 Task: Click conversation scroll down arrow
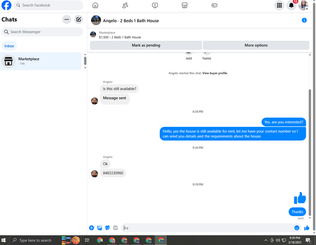tap(310, 218)
